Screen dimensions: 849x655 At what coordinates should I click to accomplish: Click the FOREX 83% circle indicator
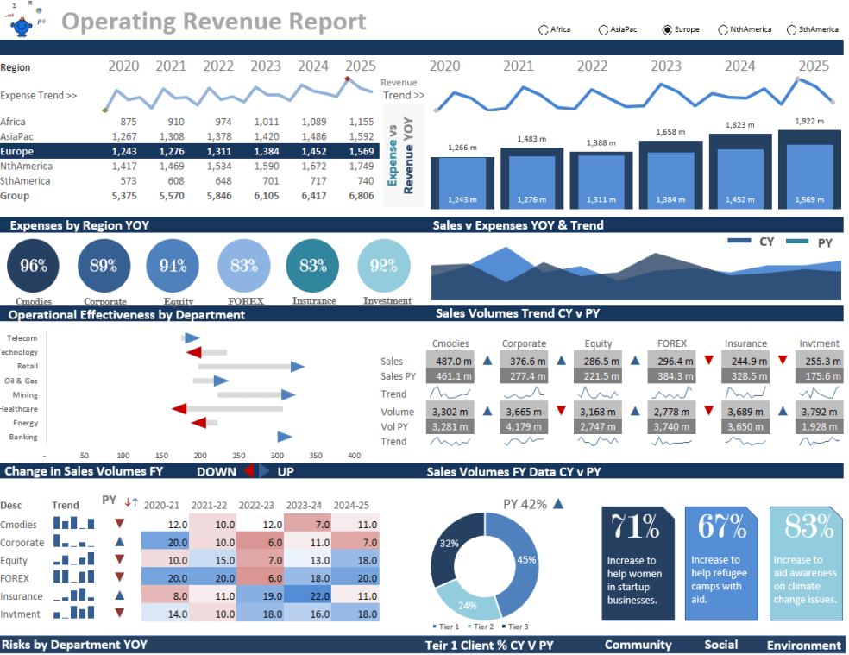pyautogui.click(x=244, y=266)
